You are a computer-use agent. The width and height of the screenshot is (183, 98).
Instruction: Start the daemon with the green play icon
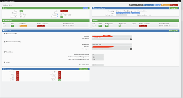point(120,26)
